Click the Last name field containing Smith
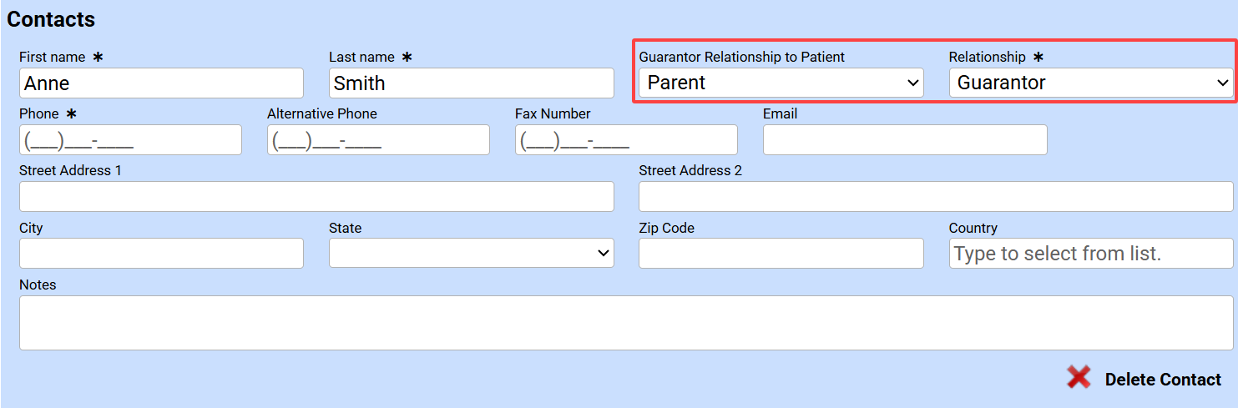The height and width of the screenshot is (408, 1238). [x=471, y=83]
